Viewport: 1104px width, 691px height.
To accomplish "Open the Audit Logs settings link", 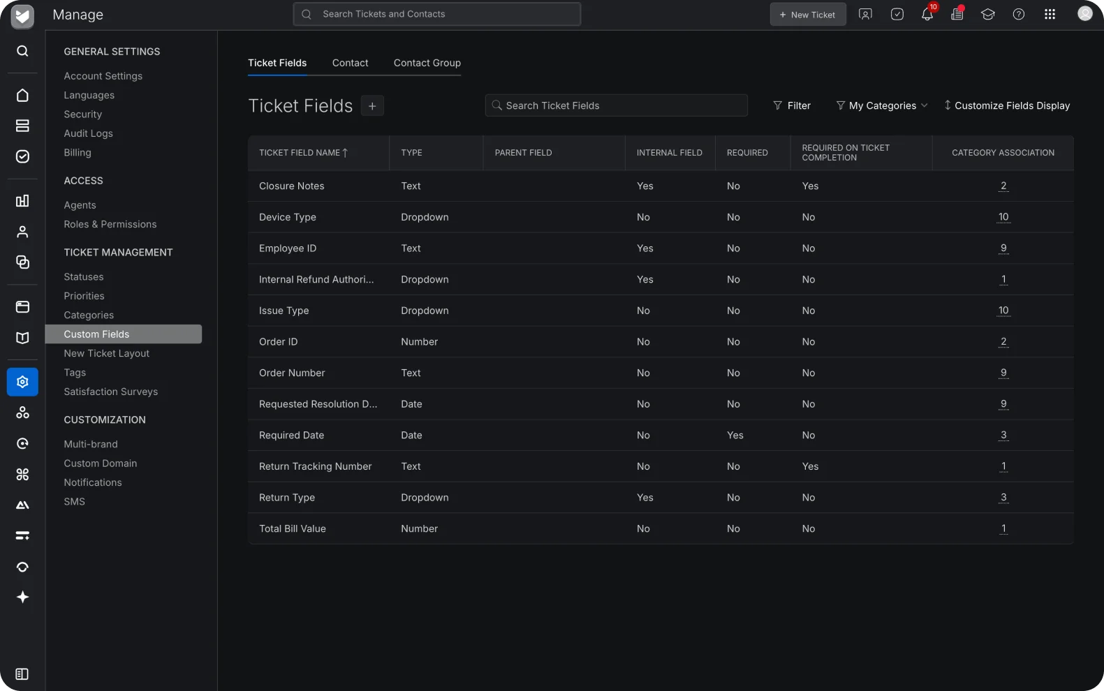I will [88, 133].
